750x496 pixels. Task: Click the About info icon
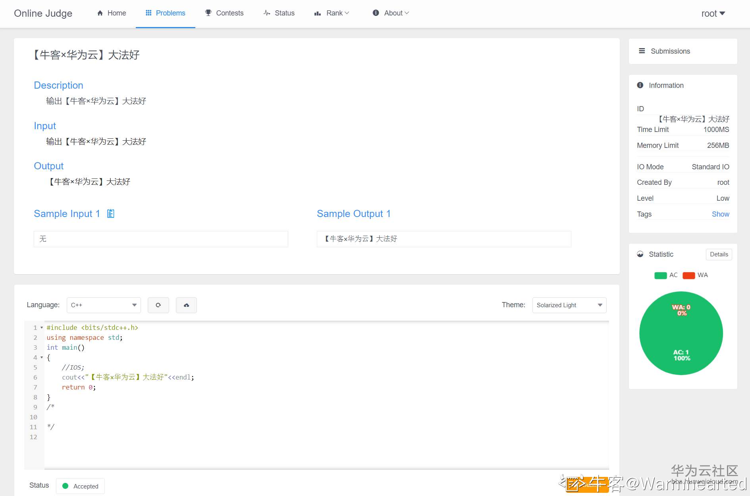(x=376, y=13)
